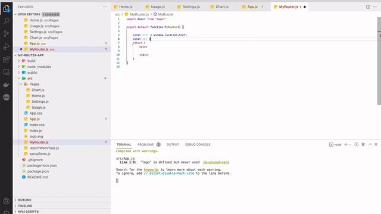Select the Terminal panel tab
The width and height of the screenshot is (381, 214).
point(124,144)
